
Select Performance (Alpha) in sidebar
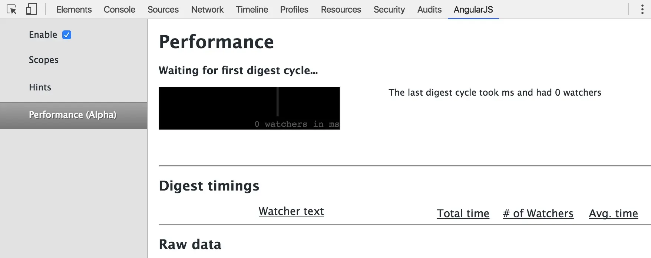[x=73, y=116]
